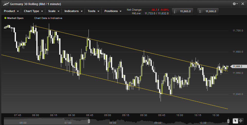Screen dimensions: 247x125
Task: Expand the Chart Type dropdown
Action: coord(33,11)
